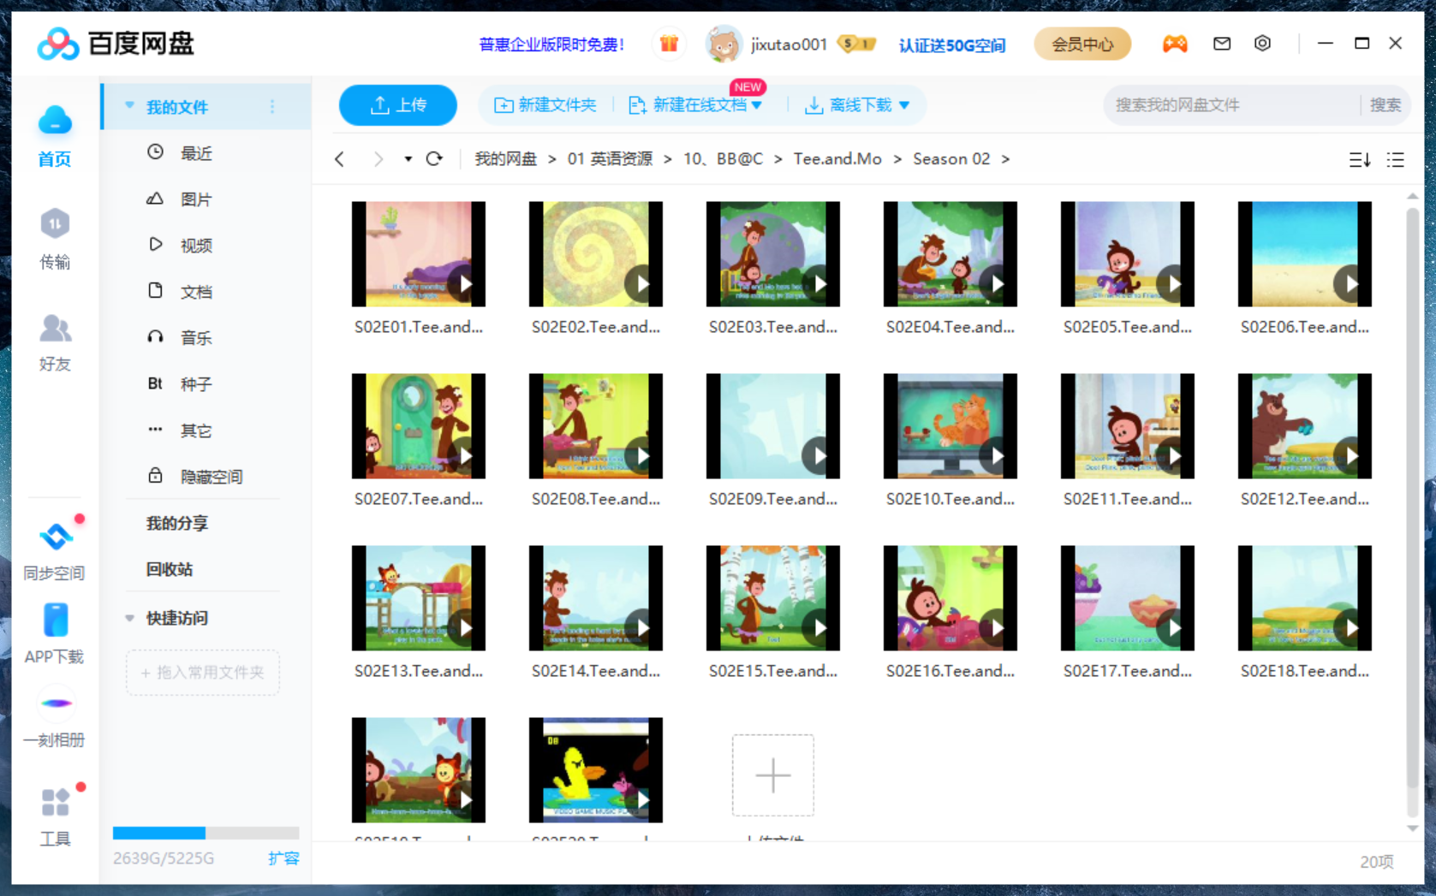
Task: Click the VIP coin badge beside username
Action: coord(855,44)
